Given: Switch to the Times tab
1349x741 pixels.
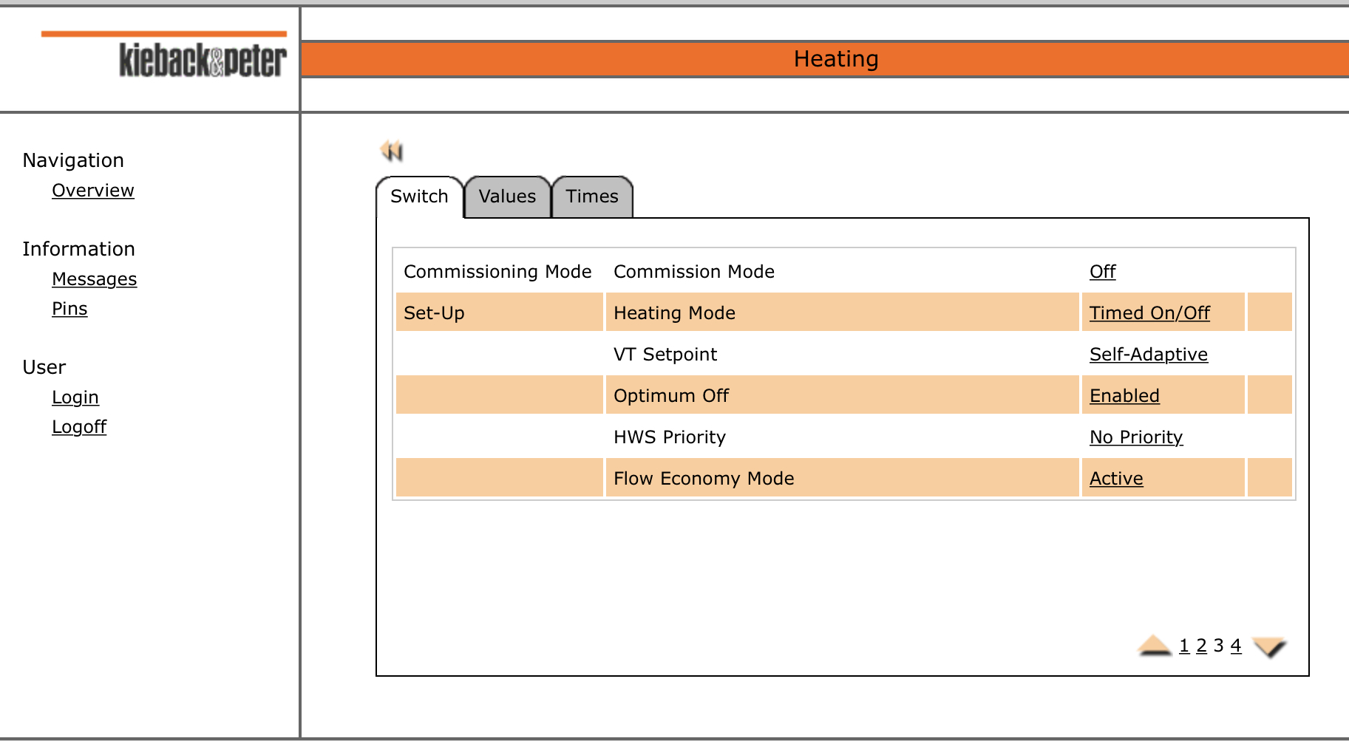Looking at the screenshot, I should coord(592,196).
